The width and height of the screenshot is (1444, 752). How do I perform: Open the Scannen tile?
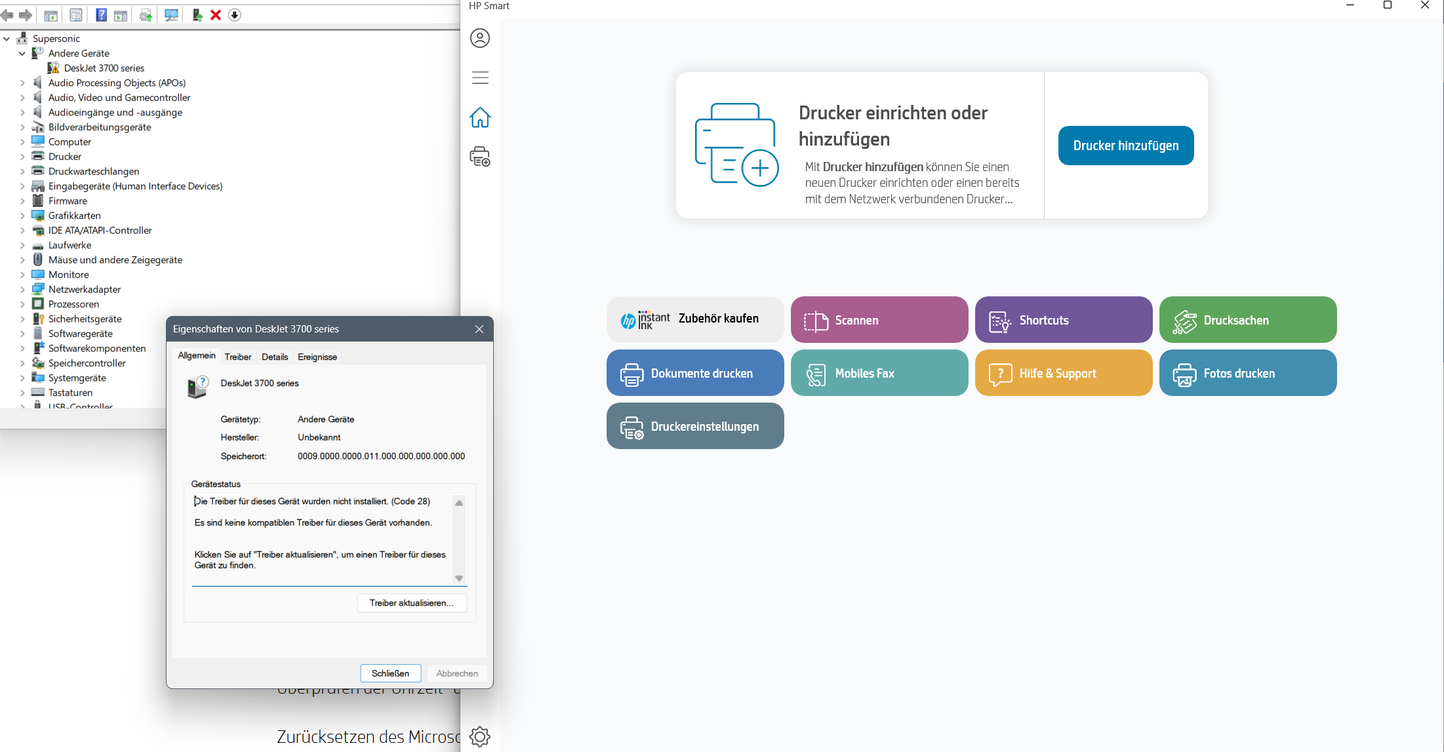click(879, 320)
